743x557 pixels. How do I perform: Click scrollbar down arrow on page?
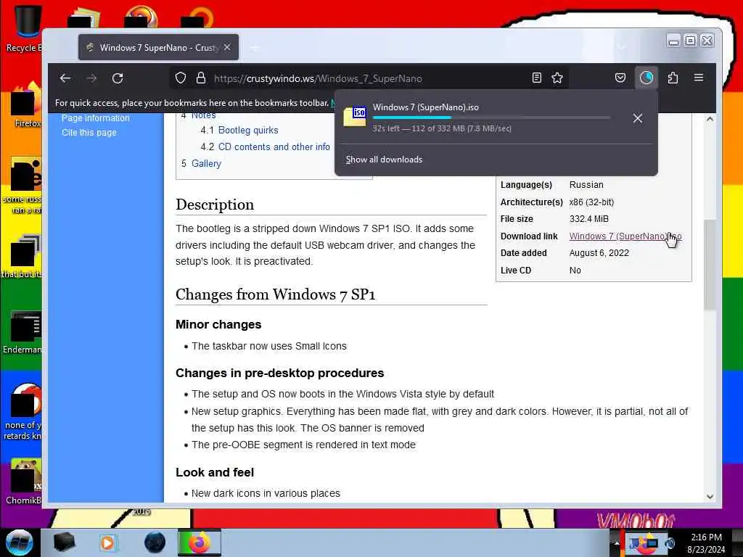pos(710,496)
